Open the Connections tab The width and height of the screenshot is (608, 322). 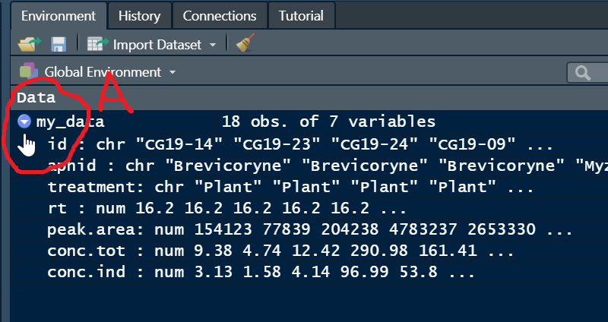click(x=220, y=16)
